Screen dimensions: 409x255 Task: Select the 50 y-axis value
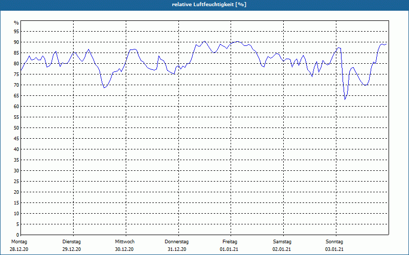click(16, 128)
